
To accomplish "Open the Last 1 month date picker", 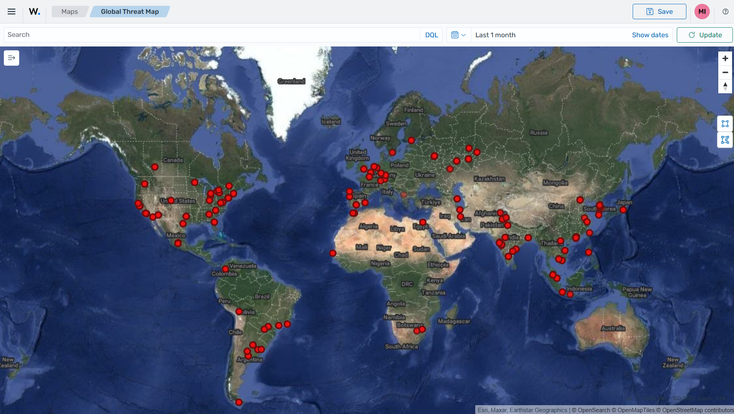I will click(x=495, y=35).
